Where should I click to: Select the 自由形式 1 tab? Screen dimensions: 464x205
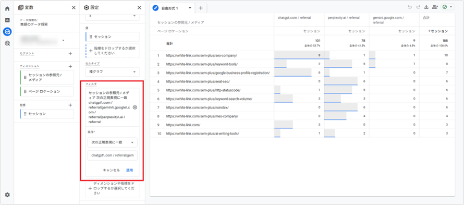tap(169, 8)
